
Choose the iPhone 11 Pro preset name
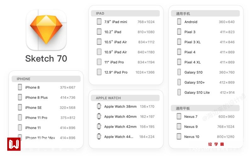(36, 118)
